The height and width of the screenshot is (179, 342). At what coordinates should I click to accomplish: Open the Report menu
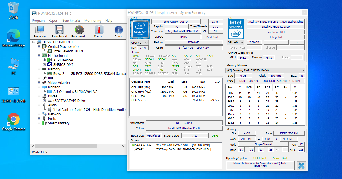click(53, 21)
